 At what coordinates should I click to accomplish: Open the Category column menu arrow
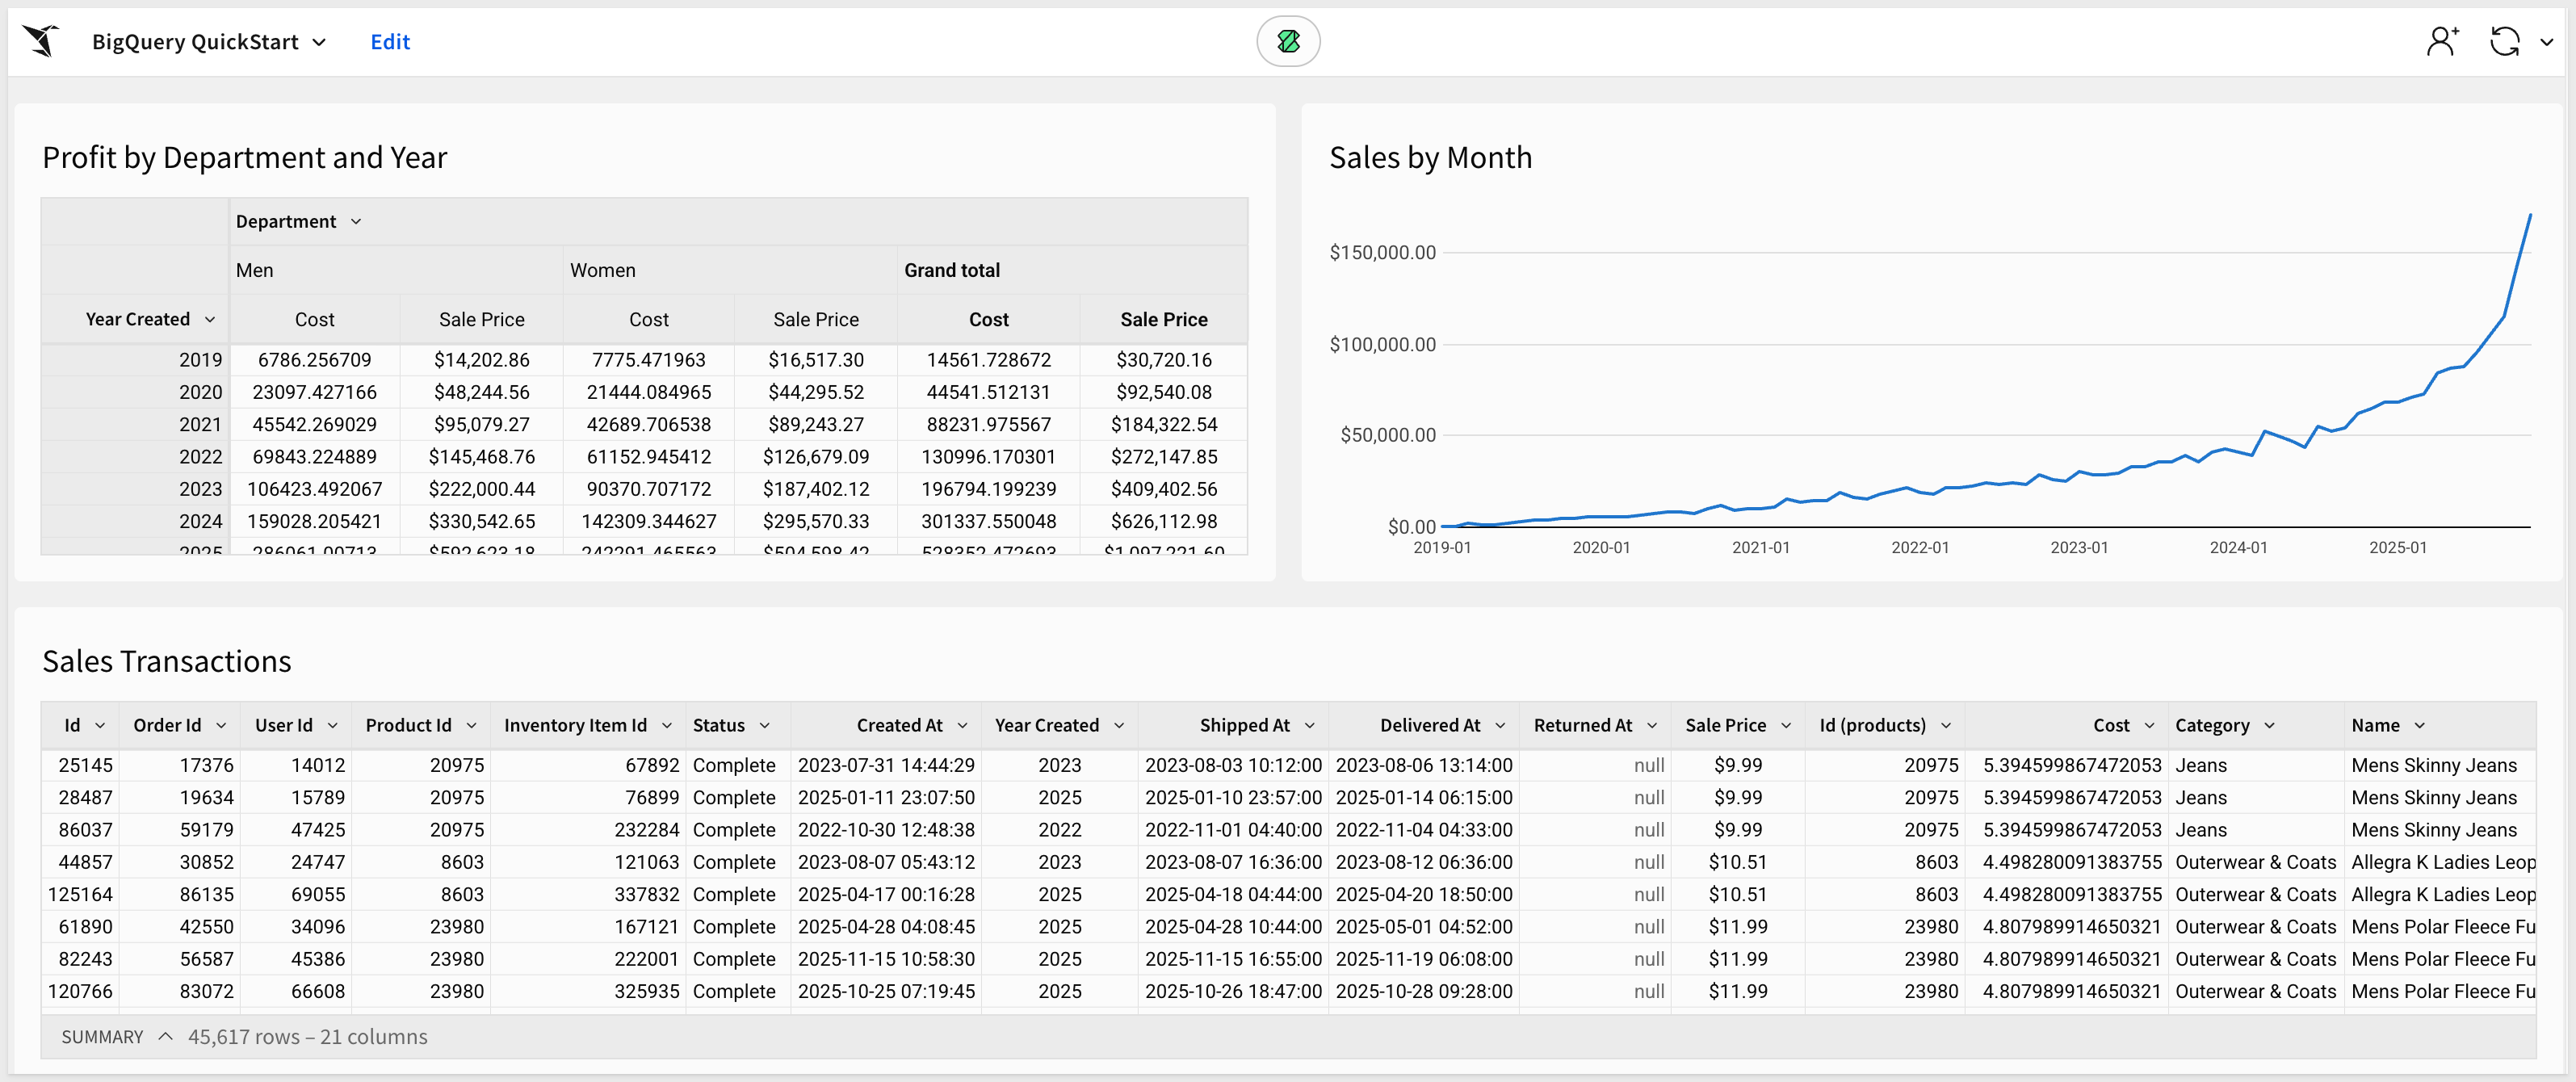tap(2269, 726)
